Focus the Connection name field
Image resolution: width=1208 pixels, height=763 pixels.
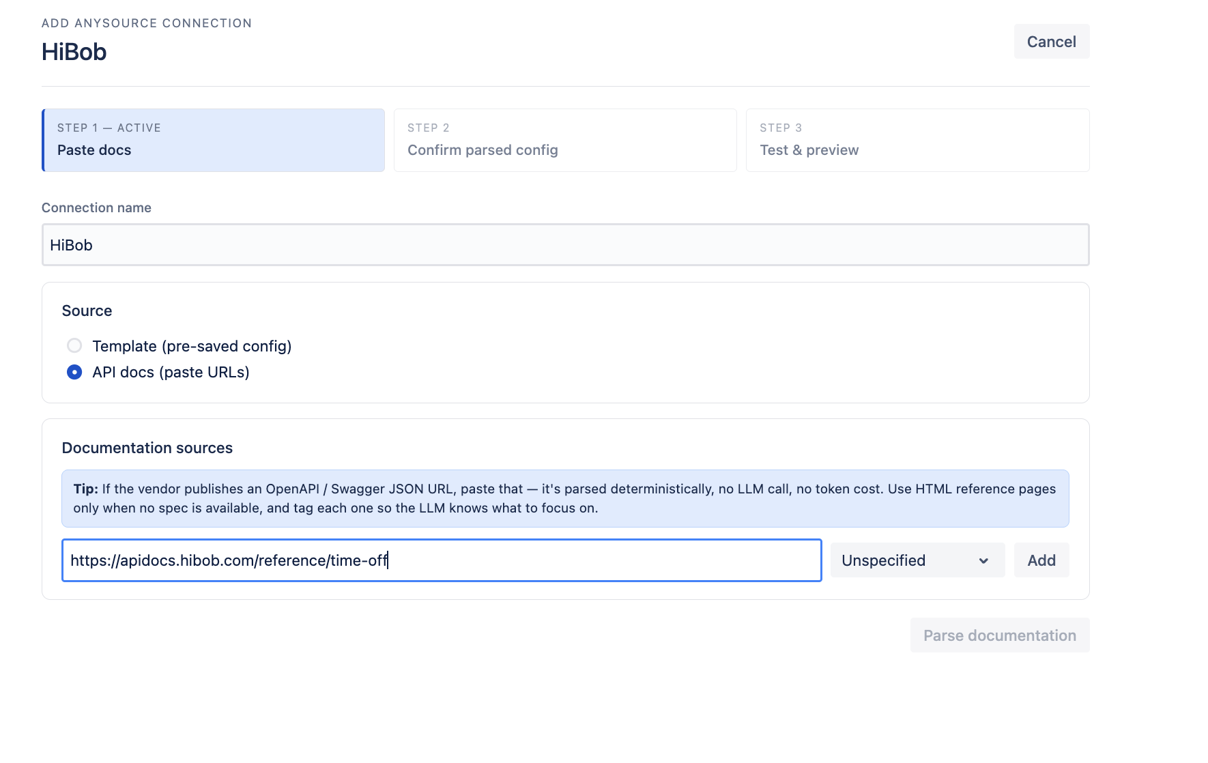565,245
